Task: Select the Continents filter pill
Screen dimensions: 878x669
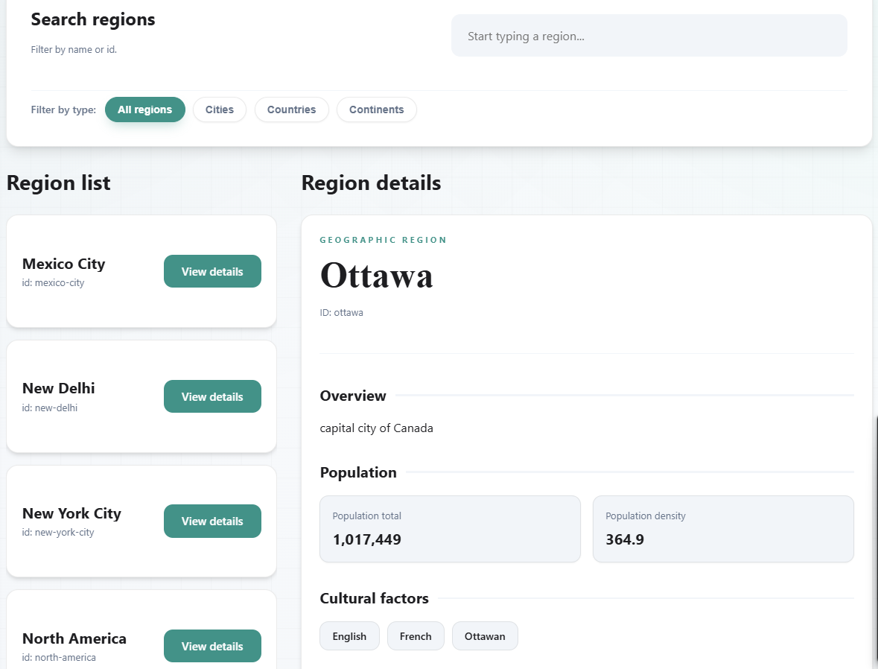Action: [376, 110]
